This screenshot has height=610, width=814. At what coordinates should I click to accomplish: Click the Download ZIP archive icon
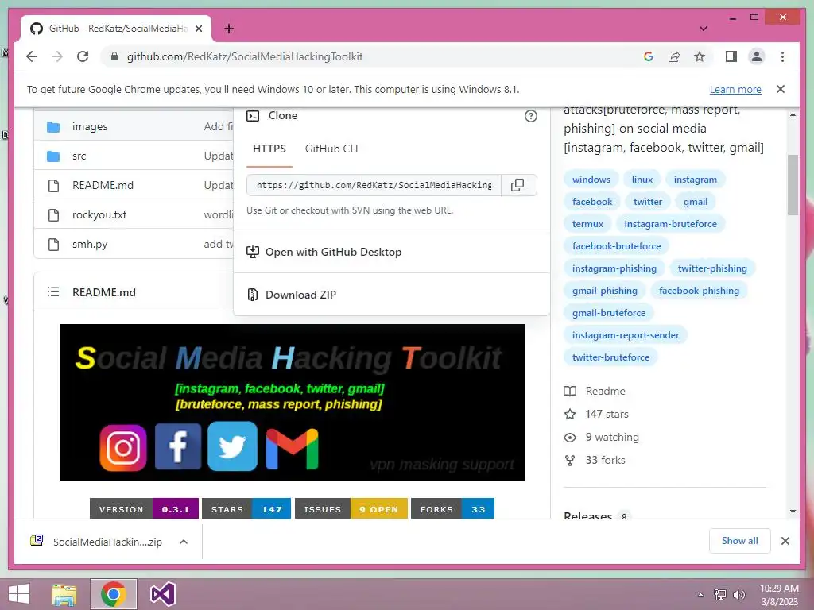tap(252, 295)
